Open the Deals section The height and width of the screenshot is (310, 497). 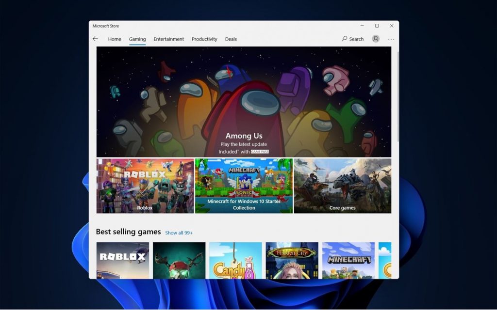[231, 39]
